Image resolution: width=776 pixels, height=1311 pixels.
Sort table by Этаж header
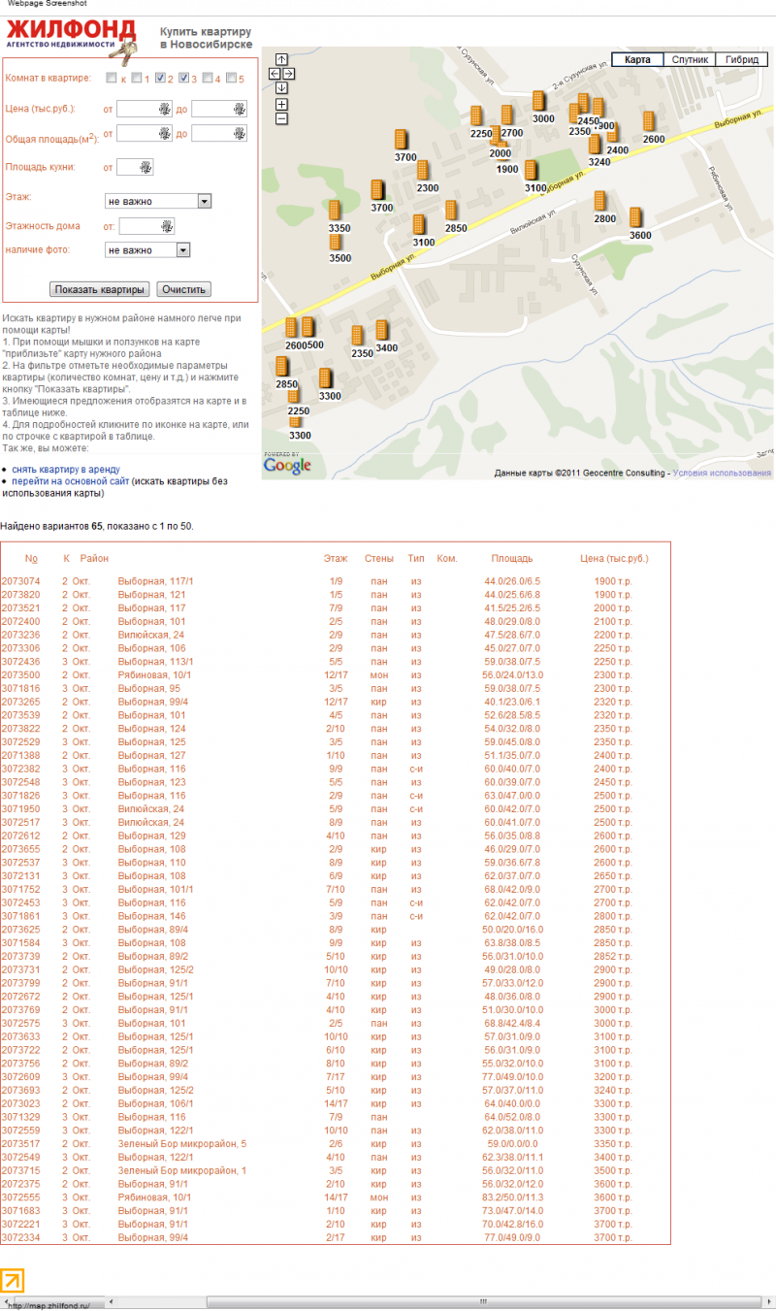[336, 558]
